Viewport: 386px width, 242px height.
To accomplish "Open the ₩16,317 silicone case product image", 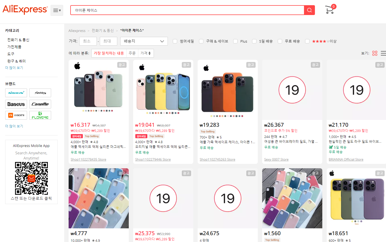I will (x=99, y=90).
